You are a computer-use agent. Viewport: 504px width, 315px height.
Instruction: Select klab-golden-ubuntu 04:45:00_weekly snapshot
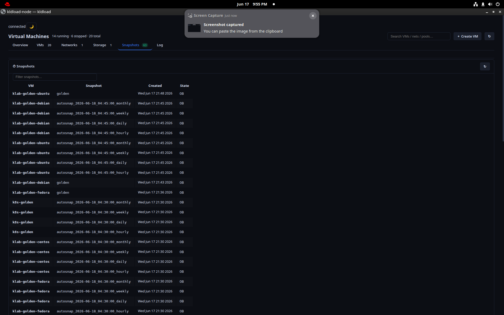coord(101,153)
